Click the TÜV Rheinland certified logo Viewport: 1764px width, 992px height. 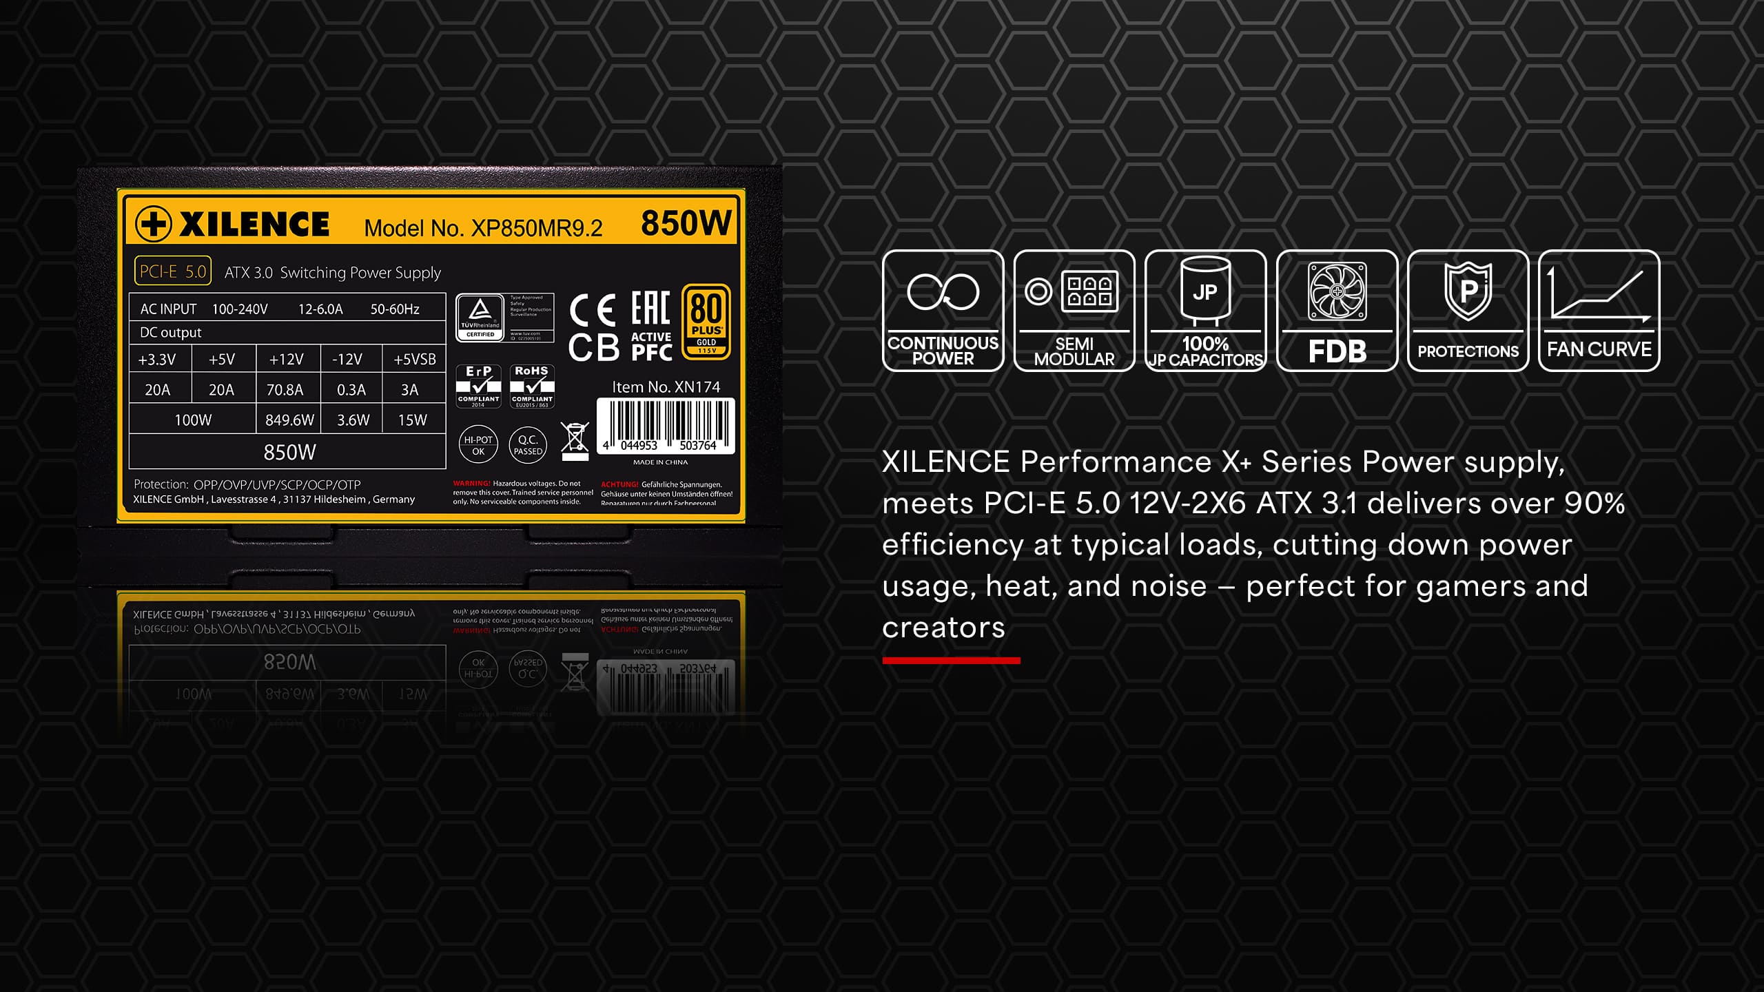tap(504, 318)
